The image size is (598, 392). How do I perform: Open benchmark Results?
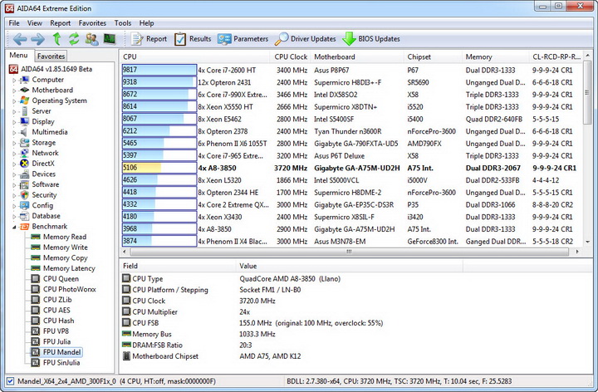(x=193, y=39)
